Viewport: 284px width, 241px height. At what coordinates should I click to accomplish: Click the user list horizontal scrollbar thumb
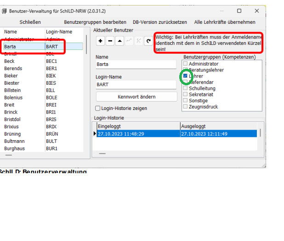pos(9,155)
